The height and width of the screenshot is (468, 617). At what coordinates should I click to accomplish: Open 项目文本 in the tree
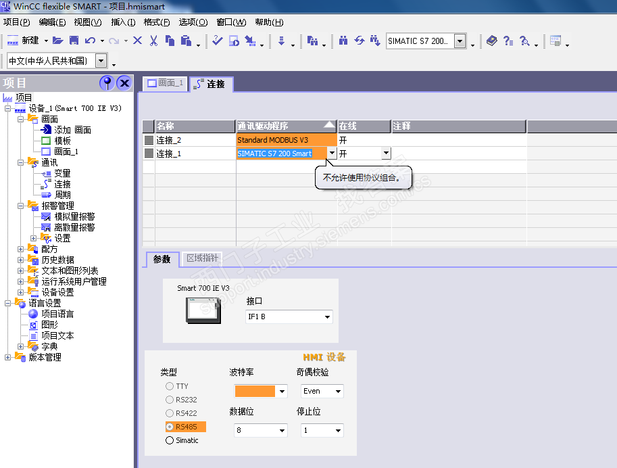click(57, 335)
